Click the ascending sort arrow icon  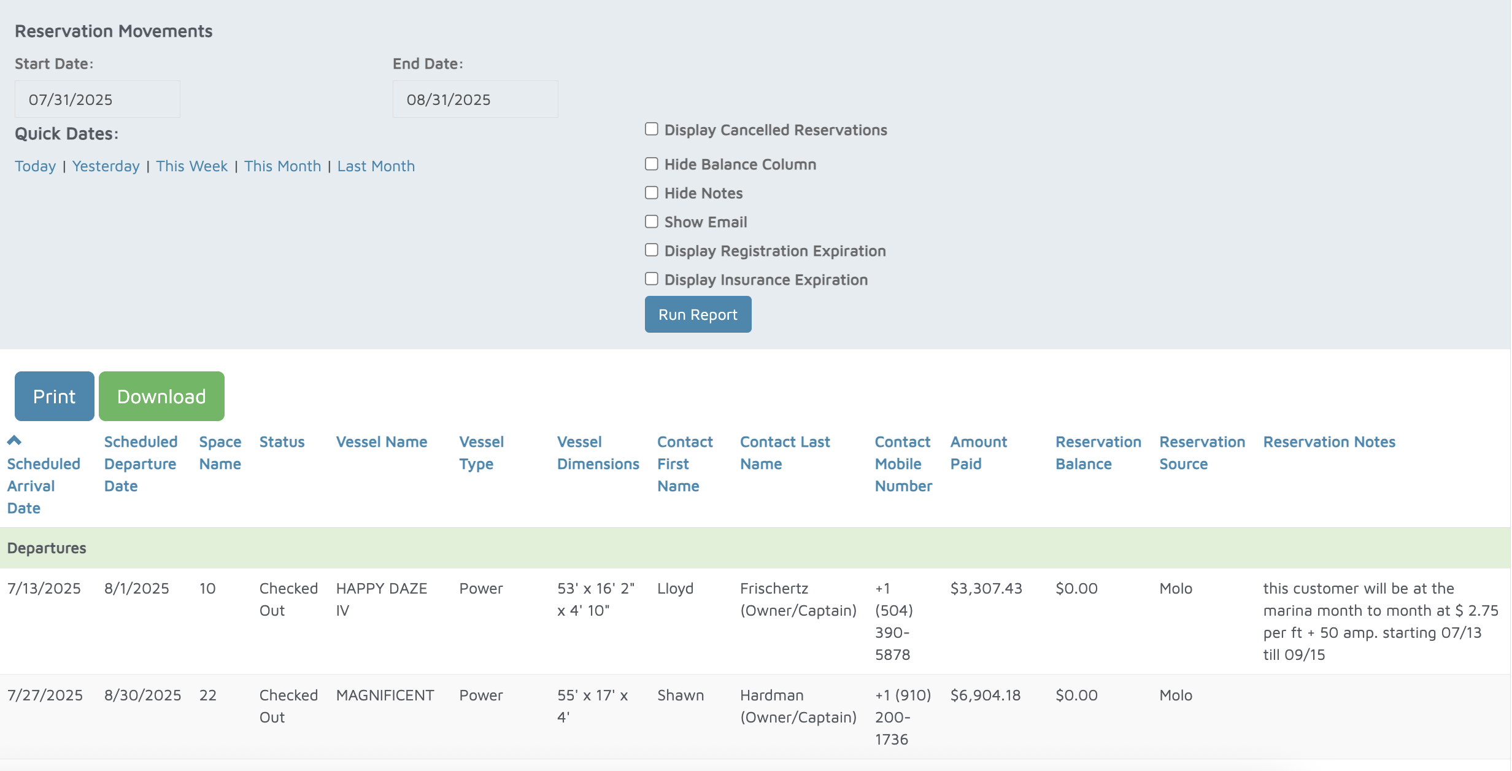(x=14, y=440)
